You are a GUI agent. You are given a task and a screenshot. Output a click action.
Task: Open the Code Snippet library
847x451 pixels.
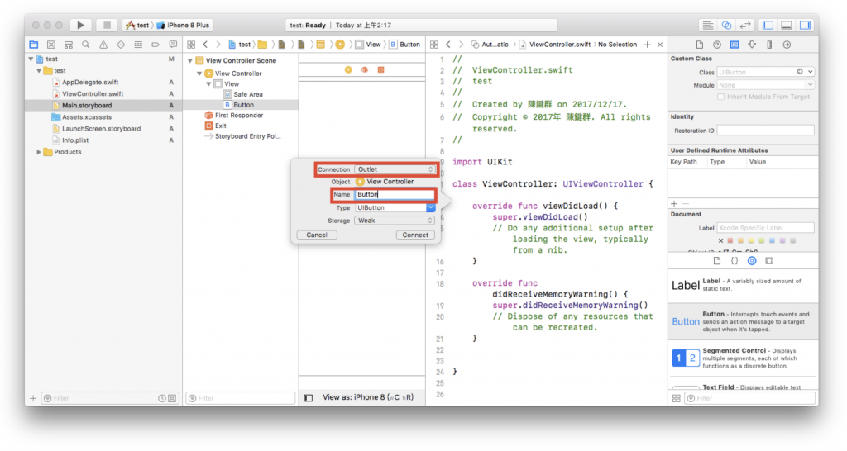(735, 260)
